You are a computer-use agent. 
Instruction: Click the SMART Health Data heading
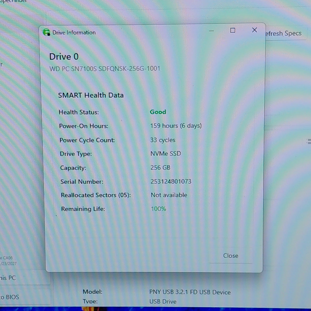click(x=91, y=95)
